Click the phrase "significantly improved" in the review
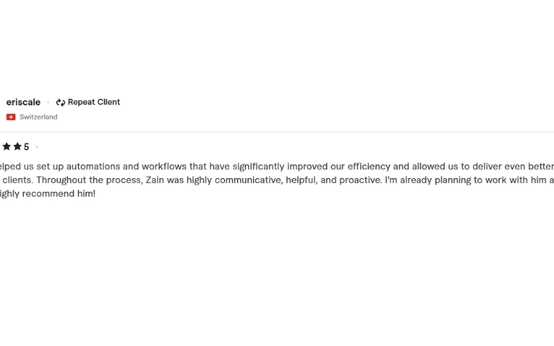This screenshot has height=346, width=554. tap(261, 167)
